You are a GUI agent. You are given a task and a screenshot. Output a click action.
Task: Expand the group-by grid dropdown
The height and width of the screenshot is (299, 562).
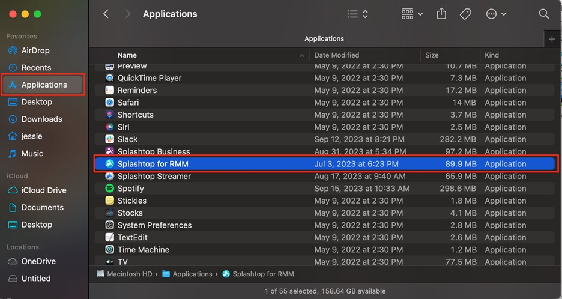coord(412,14)
